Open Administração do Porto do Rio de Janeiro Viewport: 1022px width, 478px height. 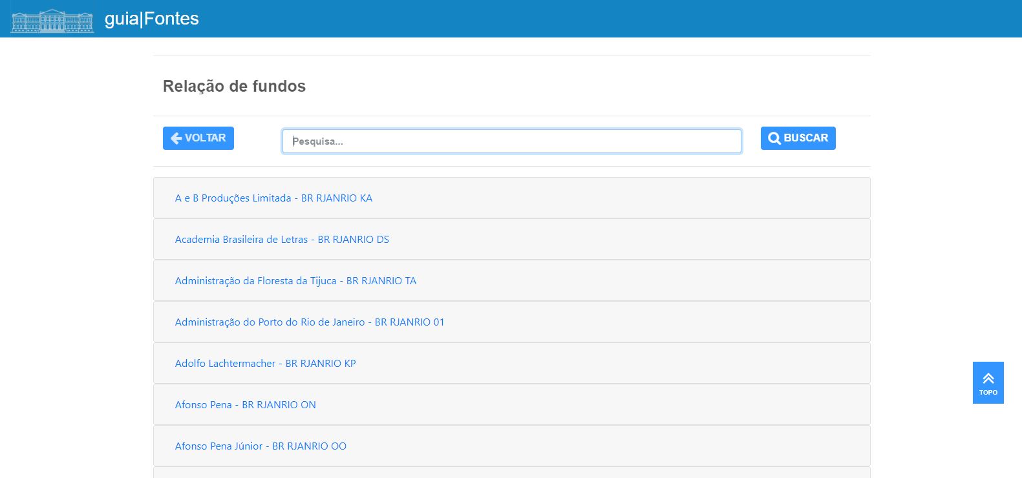(x=310, y=322)
